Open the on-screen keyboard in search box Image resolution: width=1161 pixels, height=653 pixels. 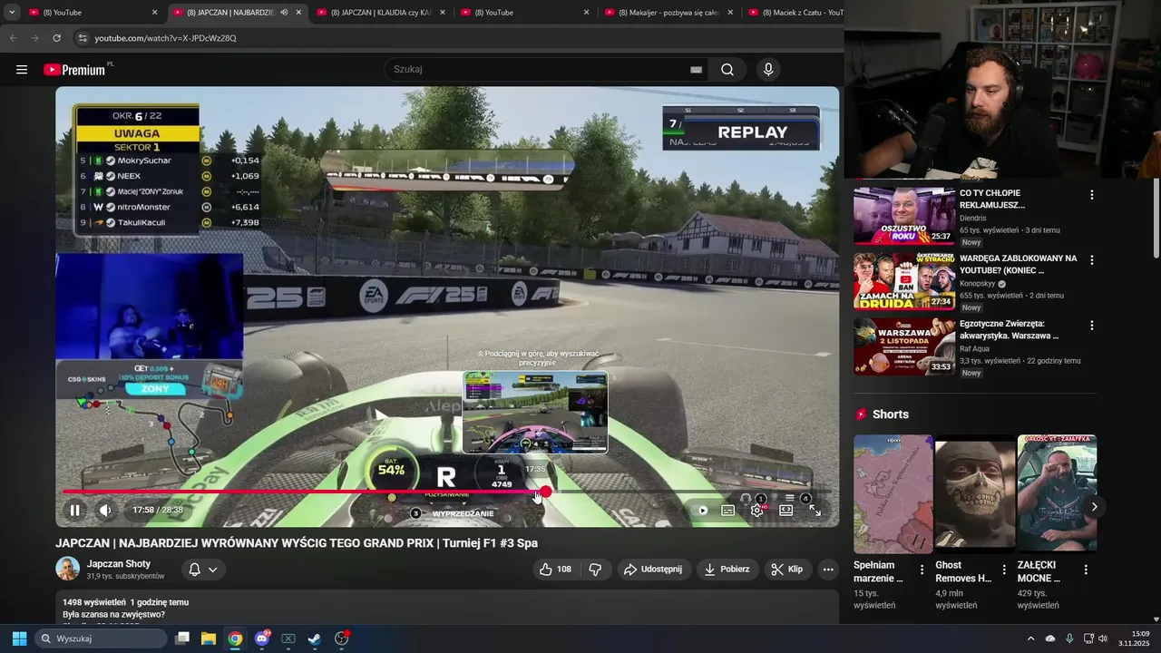[696, 70]
